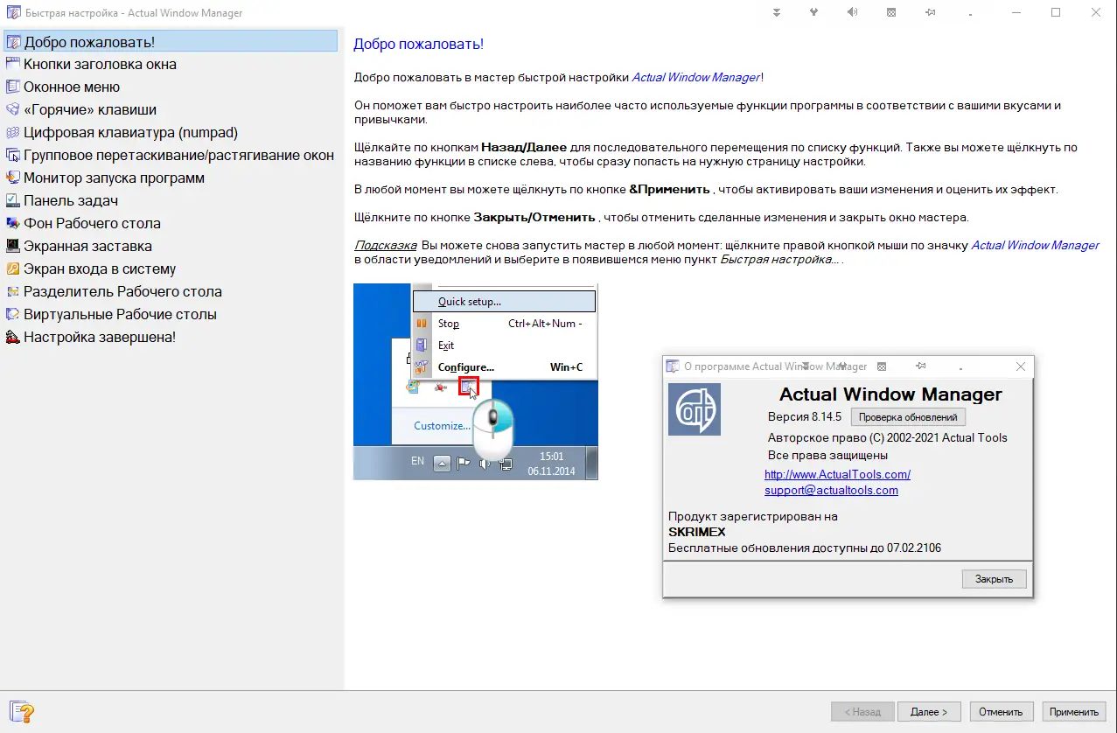Viewport: 1117px width, 733px height.
Task: Click the icon beside «Виртуальные Рабочие столы»
Action: coord(12,314)
